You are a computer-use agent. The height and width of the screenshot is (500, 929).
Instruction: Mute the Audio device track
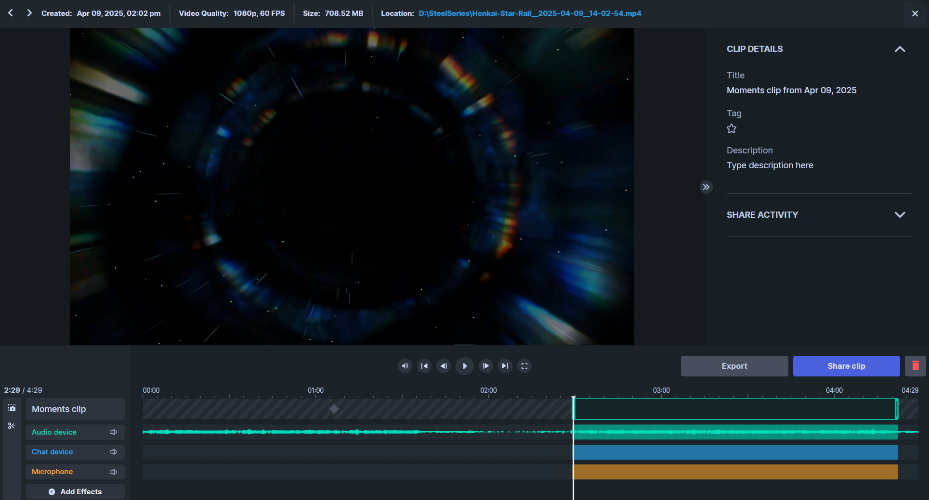tap(114, 432)
